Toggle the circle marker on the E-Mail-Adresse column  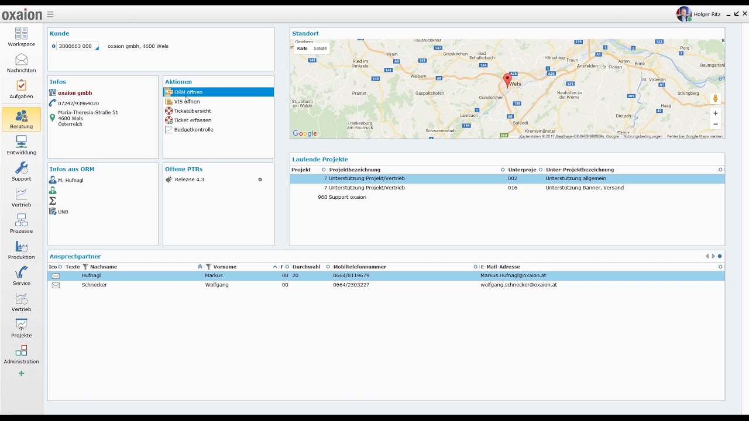(720, 267)
